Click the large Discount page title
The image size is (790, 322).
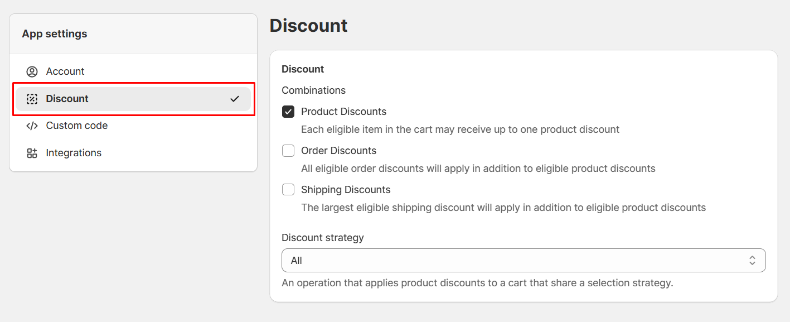click(308, 26)
